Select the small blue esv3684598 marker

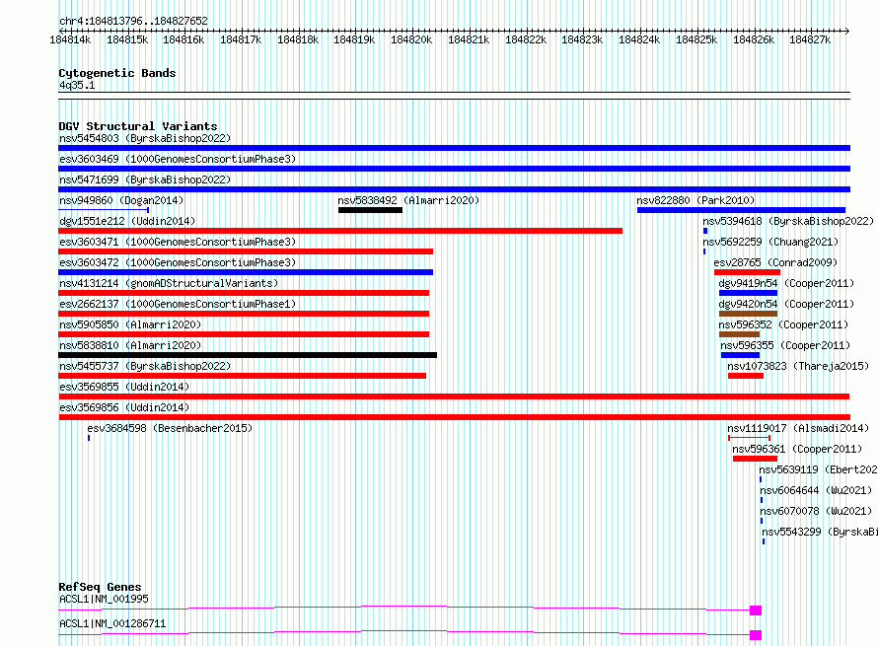tap(88, 438)
